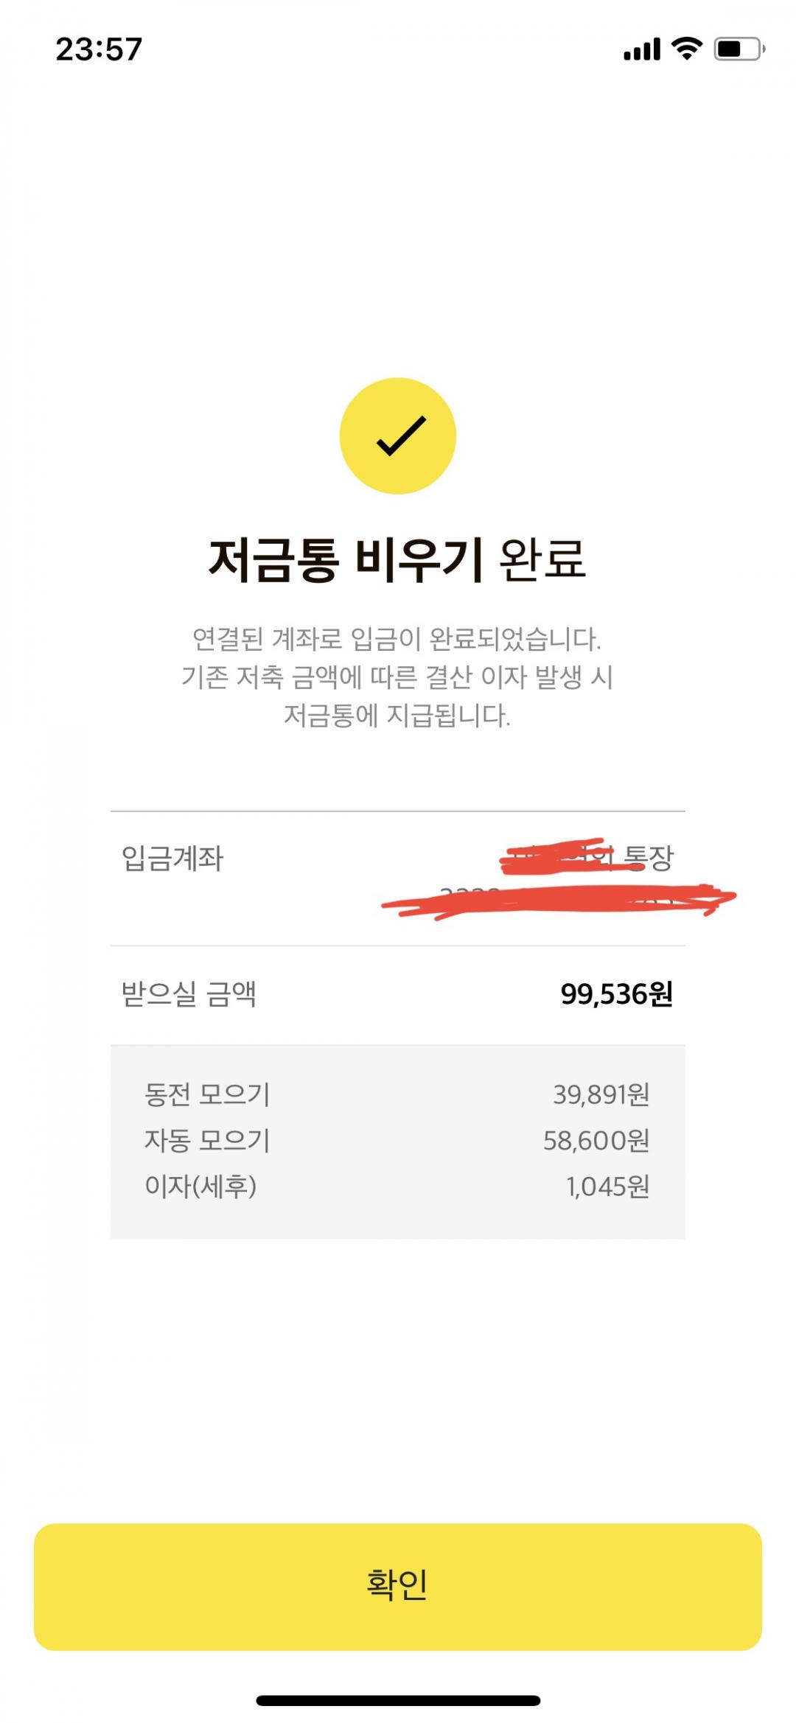Tap the yellow checkmark completion icon
Screen dimensions: 796x1723
click(398, 436)
